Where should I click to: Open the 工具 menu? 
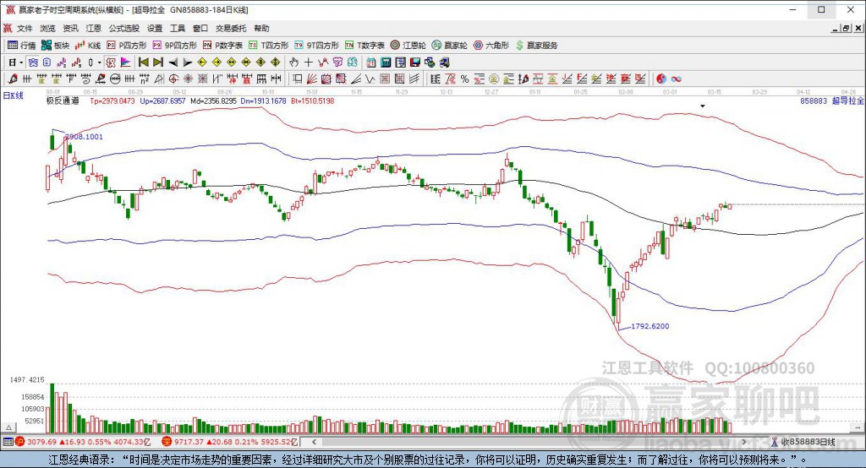178,28
